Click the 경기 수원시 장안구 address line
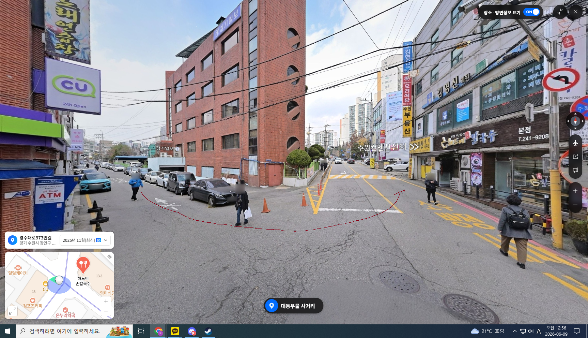This screenshot has height=338, width=588. (37, 243)
